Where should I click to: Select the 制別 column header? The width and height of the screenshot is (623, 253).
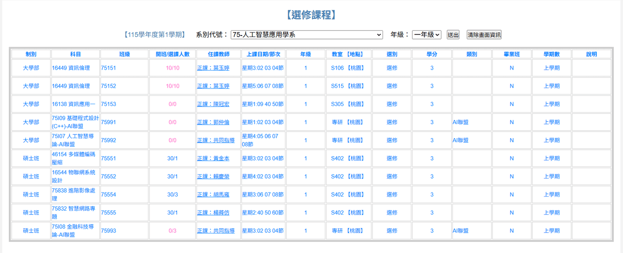pyautogui.click(x=31, y=54)
